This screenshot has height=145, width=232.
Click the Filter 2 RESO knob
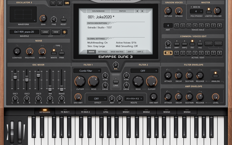138,81
